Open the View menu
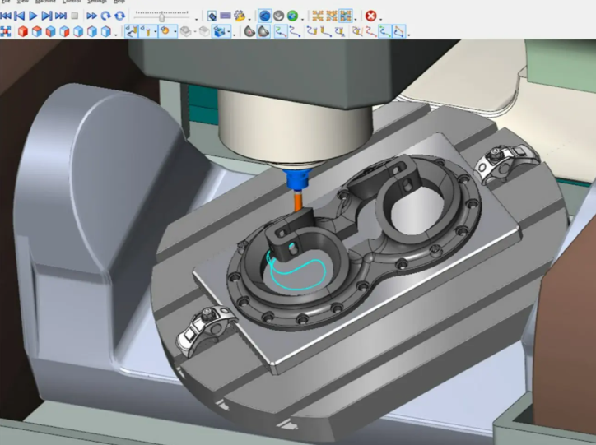This screenshot has height=445, width=596. [x=23, y=2]
